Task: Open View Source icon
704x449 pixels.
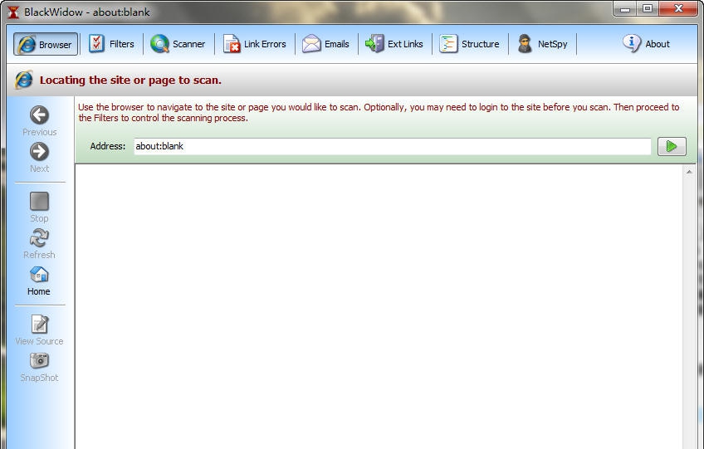Action: click(40, 325)
